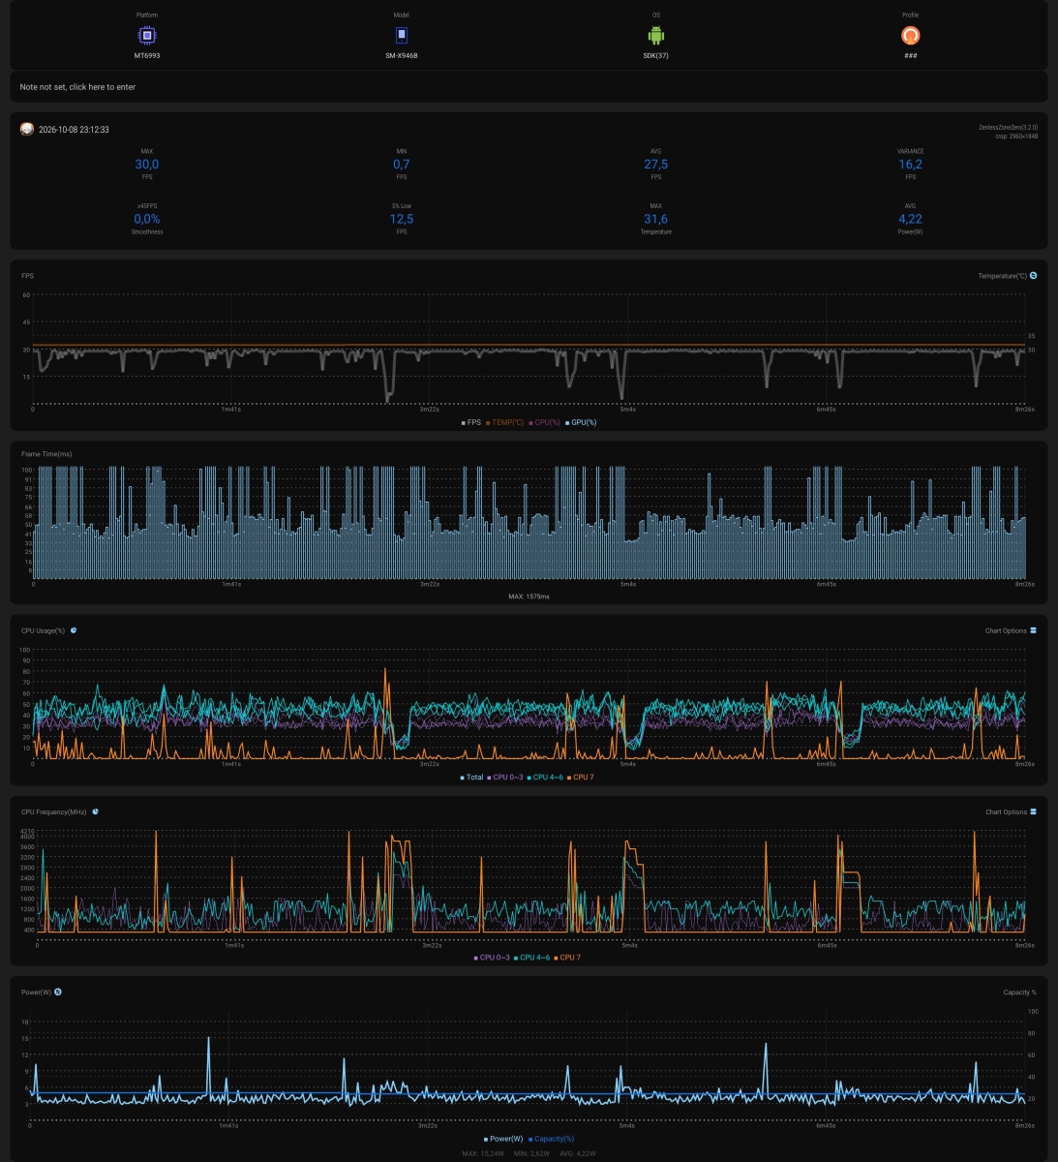The height and width of the screenshot is (1162, 1058).
Task: Toggle CPU 7 in the CPU Frequency legend
Action: [567, 958]
